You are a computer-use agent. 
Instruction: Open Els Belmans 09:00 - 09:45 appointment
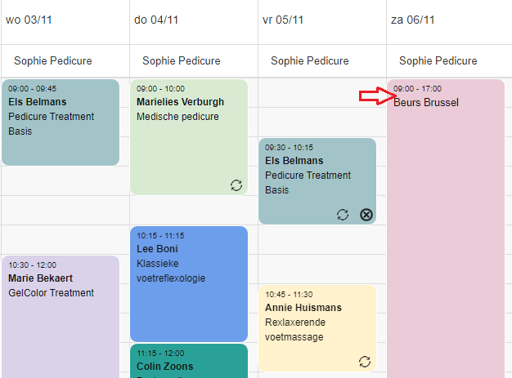pyautogui.click(x=61, y=122)
